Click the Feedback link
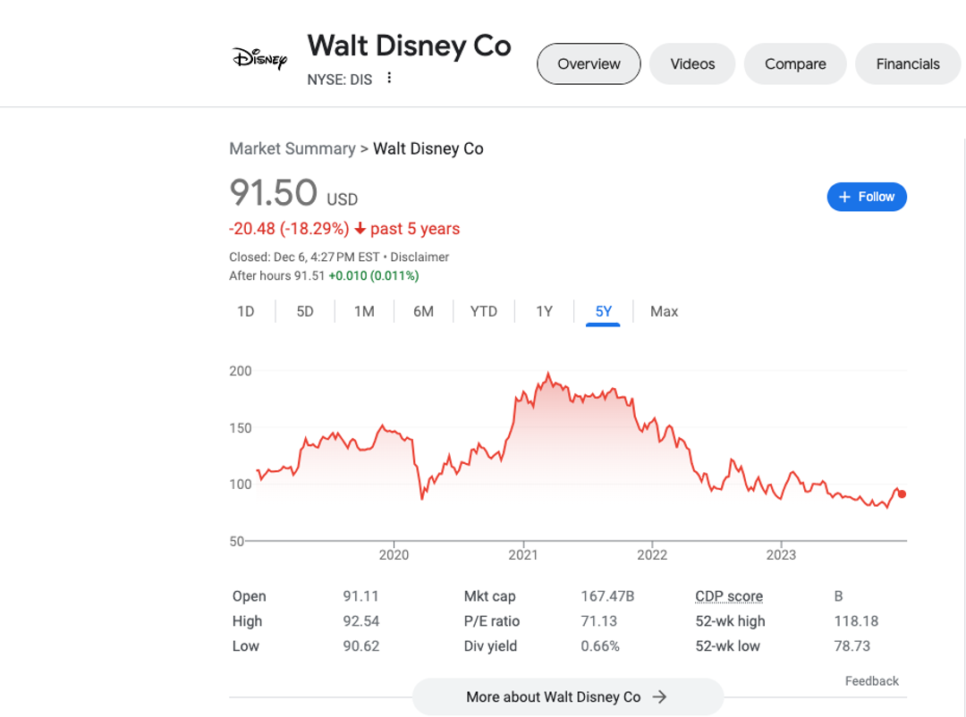 coord(871,681)
